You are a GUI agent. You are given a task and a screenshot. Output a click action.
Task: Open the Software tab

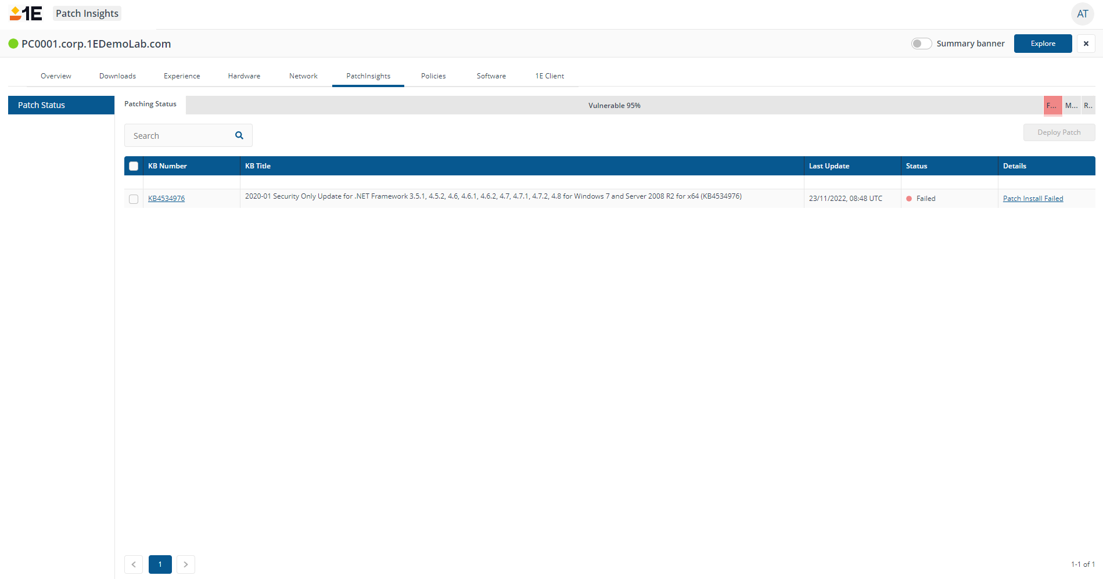(x=491, y=76)
